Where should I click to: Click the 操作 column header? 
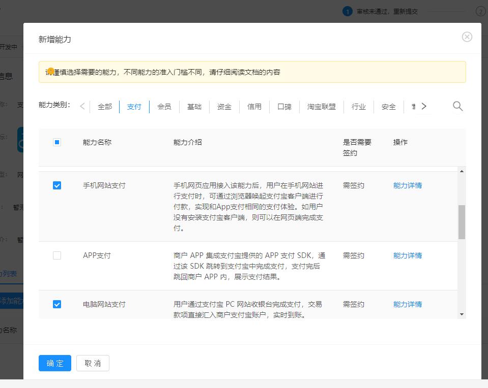(x=400, y=142)
